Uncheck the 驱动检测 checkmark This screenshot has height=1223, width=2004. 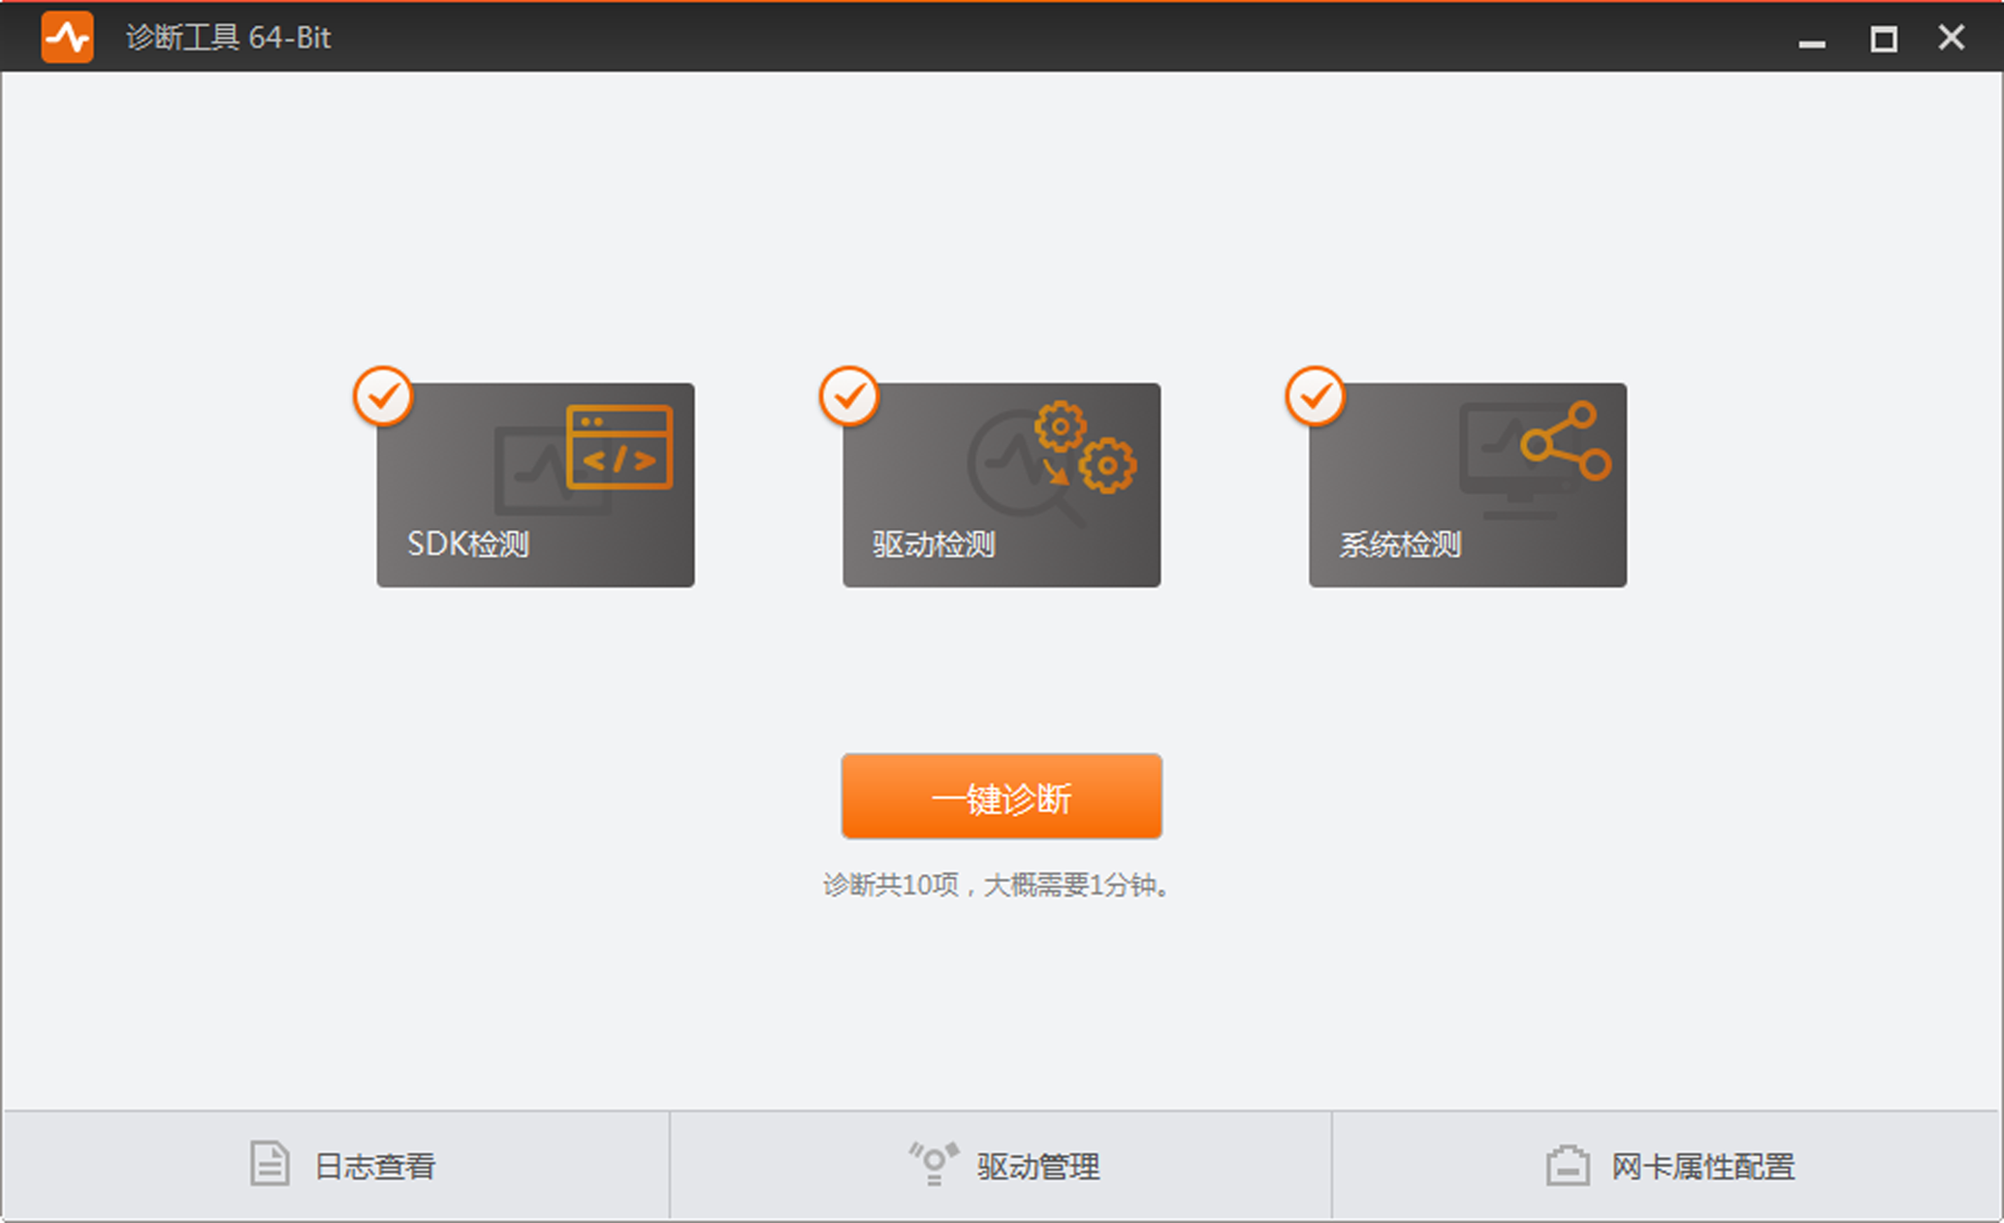coord(849,396)
